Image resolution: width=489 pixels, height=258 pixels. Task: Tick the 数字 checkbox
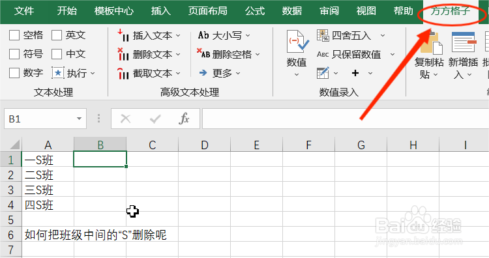[14, 73]
